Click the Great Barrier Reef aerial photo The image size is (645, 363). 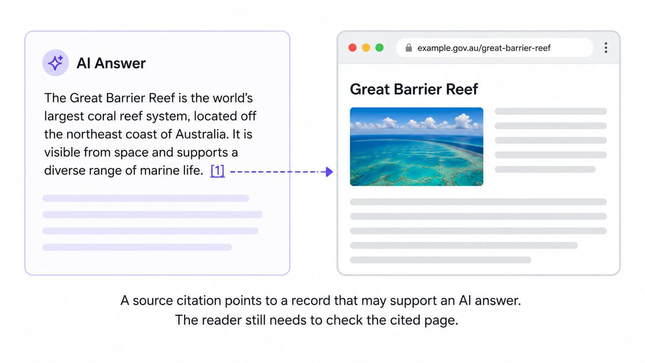point(417,147)
